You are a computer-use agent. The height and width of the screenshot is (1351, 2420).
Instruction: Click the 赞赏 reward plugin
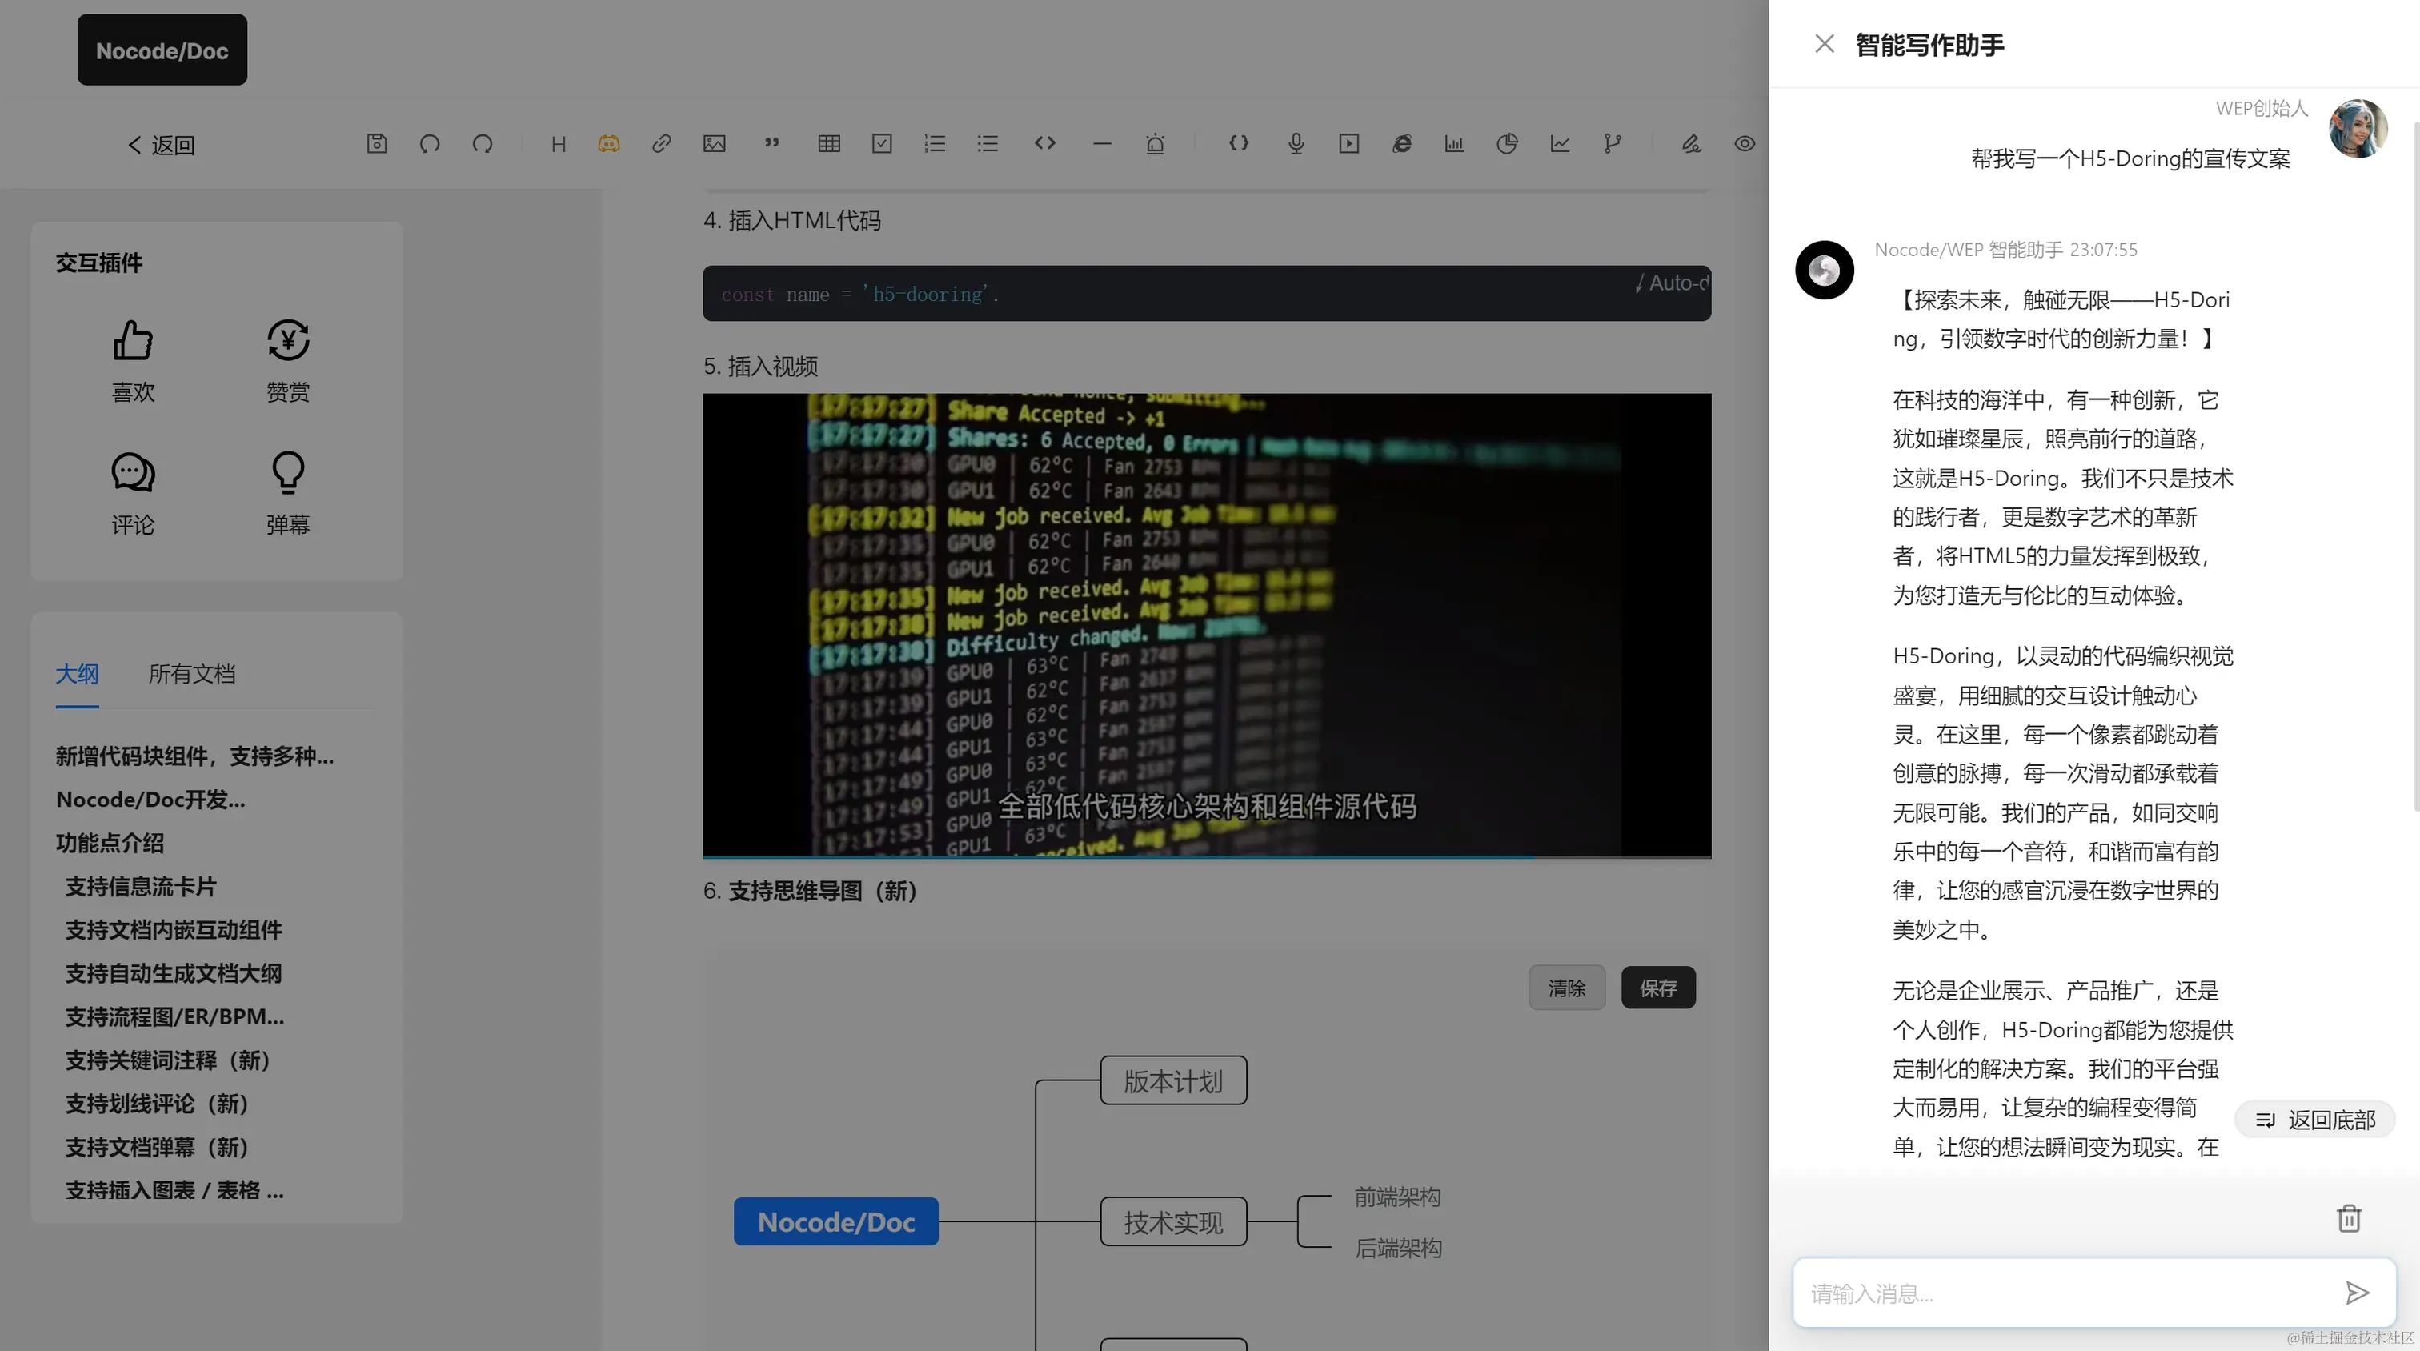(x=287, y=361)
